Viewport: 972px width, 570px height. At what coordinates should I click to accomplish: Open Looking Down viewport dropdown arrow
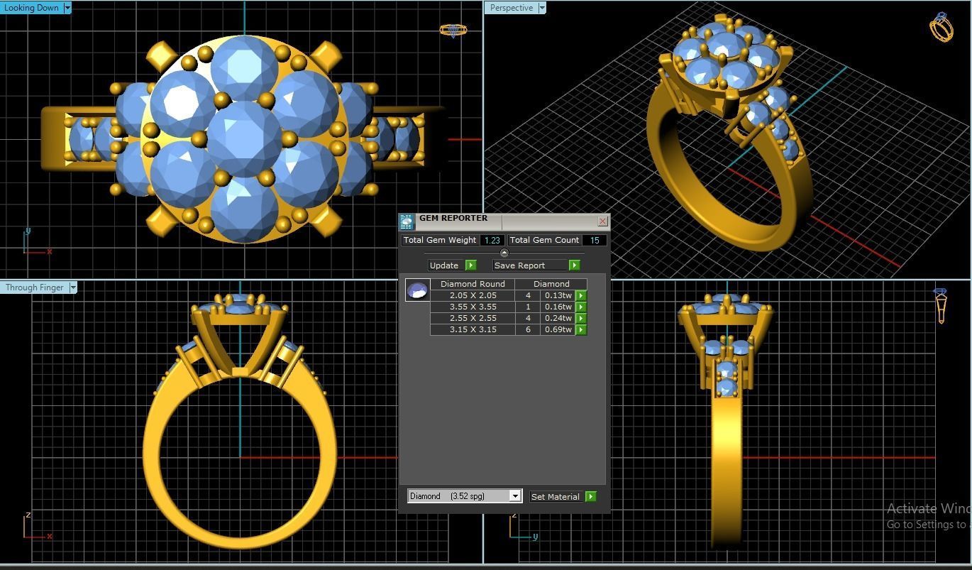(x=67, y=8)
